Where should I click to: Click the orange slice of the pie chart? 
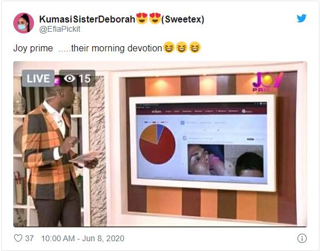click(x=149, y=134)
